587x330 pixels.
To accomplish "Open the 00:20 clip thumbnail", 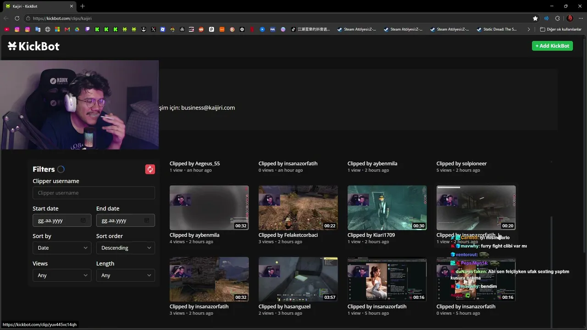I will coord(476,208).
